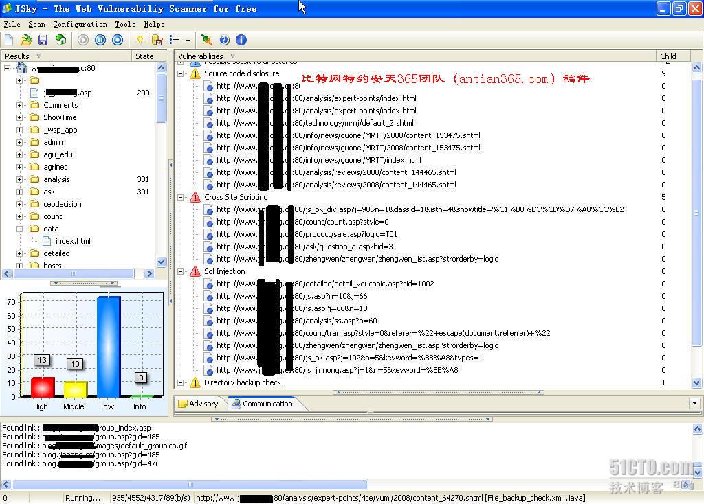Open the dropdown at tab bar's right end
This screenshot has height=504, width=704.
coord(694,403)
